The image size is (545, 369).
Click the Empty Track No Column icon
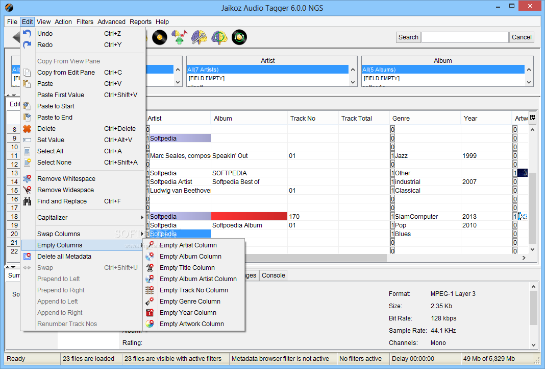[x=150, y=290]
